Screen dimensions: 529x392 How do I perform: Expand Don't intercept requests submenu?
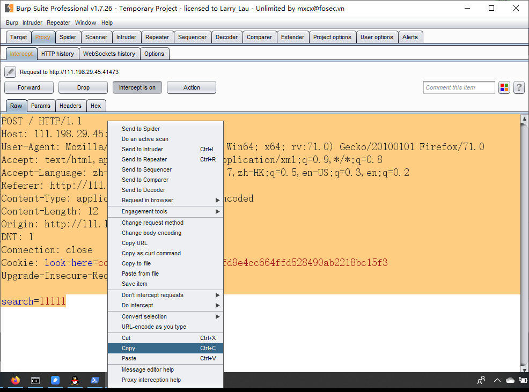pyautogui.click(x=165, y=295)
